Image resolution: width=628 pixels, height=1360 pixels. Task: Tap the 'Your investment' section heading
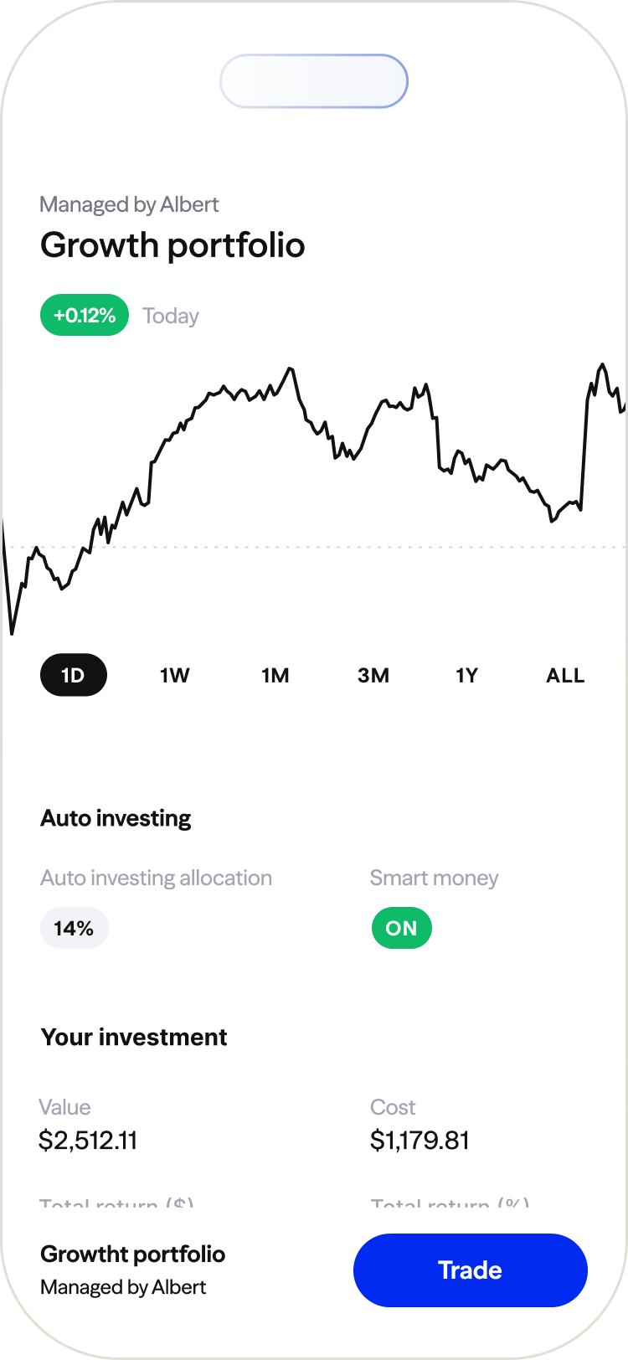click(x=134, y=1037)
